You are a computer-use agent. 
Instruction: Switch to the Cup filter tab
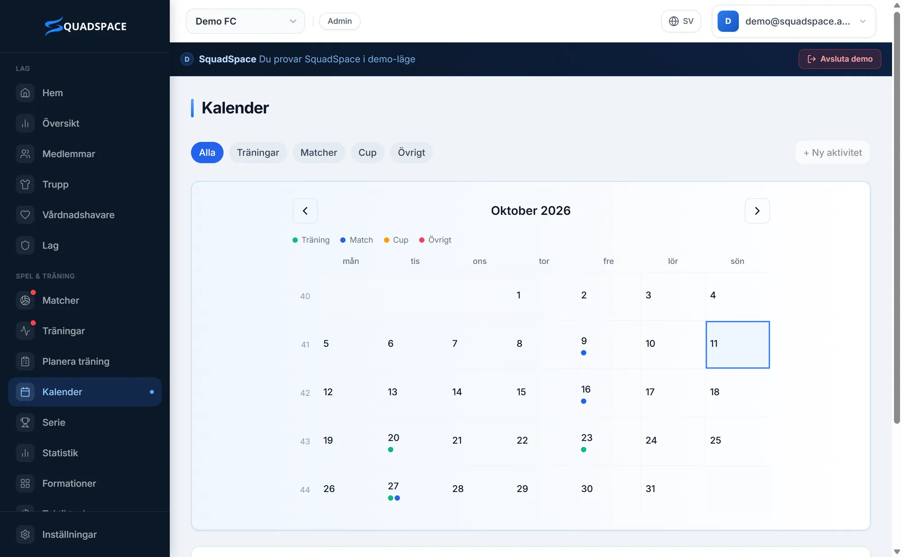368,152
